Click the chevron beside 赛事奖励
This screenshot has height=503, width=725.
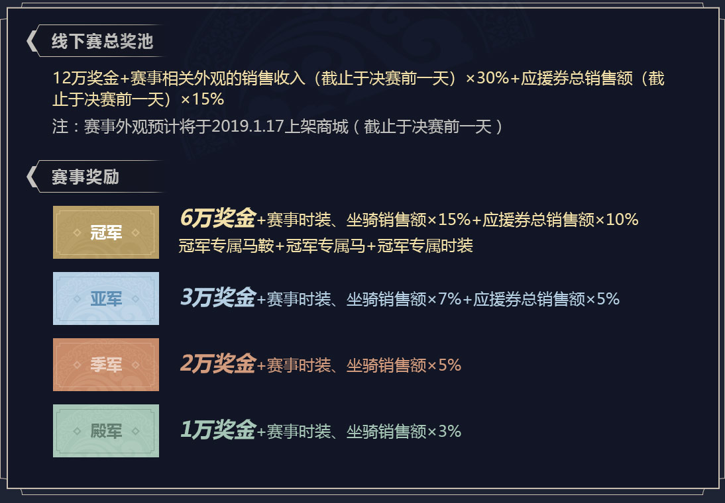pos(32,177)
